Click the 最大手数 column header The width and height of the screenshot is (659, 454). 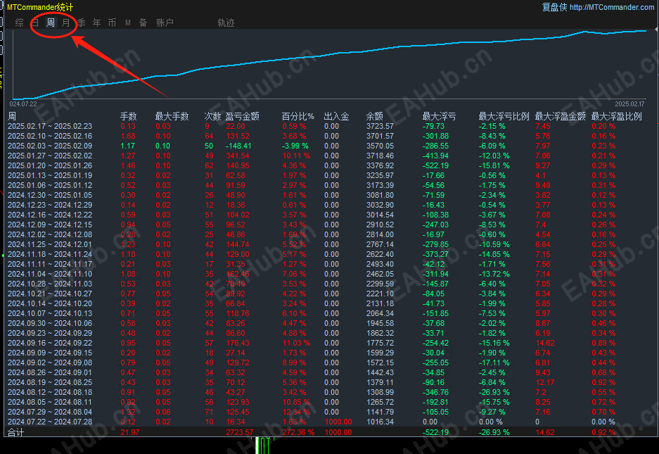(172, 117)
